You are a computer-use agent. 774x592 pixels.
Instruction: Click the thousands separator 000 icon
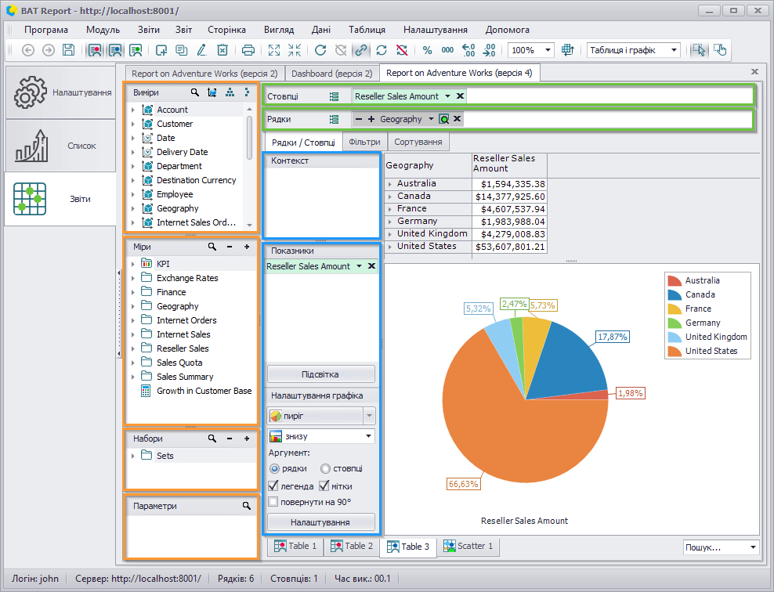(x=448, y=50)
